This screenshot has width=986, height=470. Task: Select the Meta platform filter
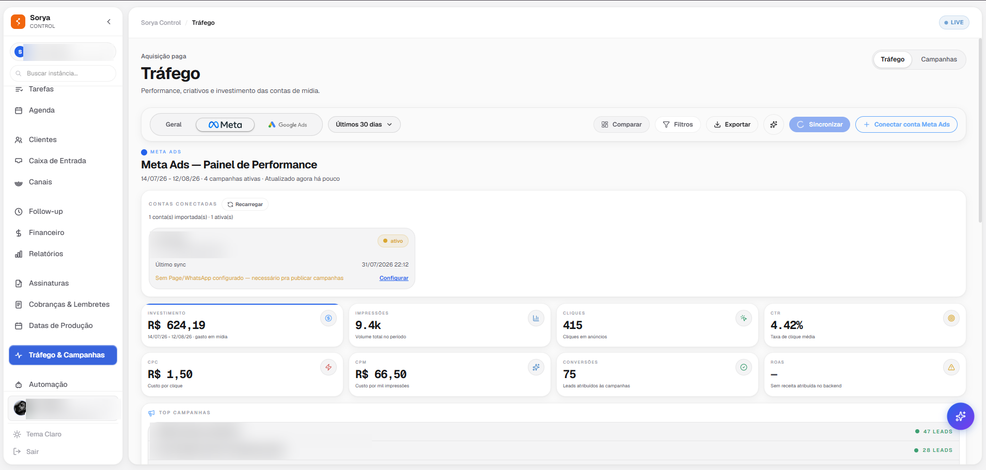225,124
